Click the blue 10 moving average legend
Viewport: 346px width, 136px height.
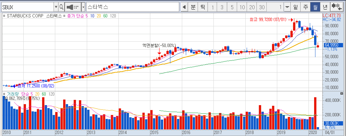pos(92,16)
